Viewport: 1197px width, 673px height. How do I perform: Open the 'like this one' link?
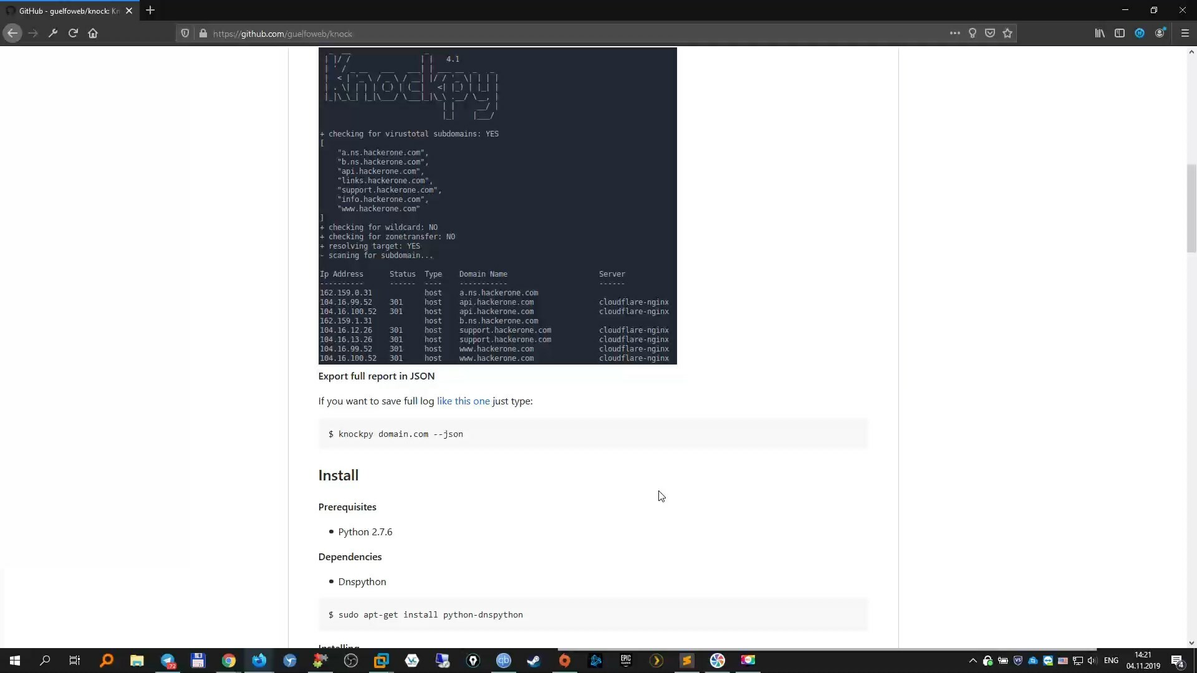463,401
